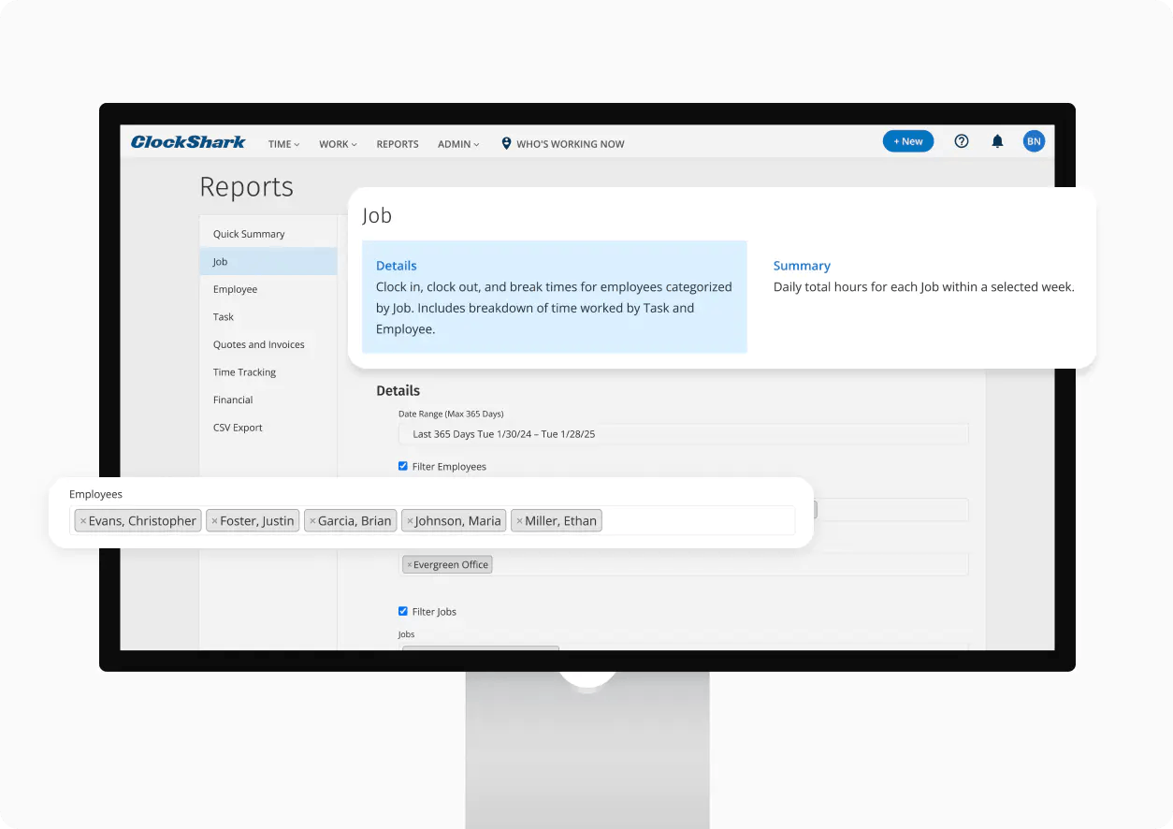This screenshot has width=1173, height=829.
Task: Uncheck the Filter Employees checkbox
Action: point(403,466)
